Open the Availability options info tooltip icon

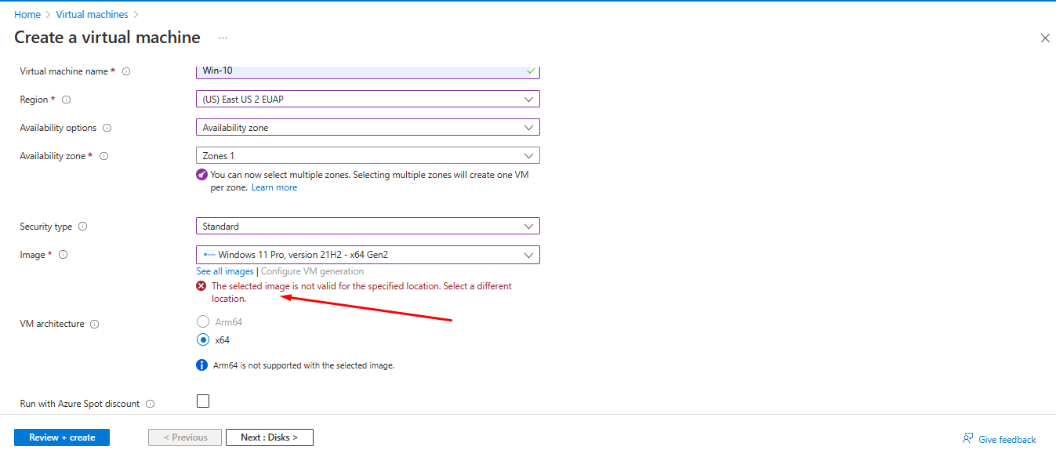107,127
